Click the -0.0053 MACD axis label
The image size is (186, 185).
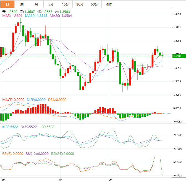(x=177, y=122)
